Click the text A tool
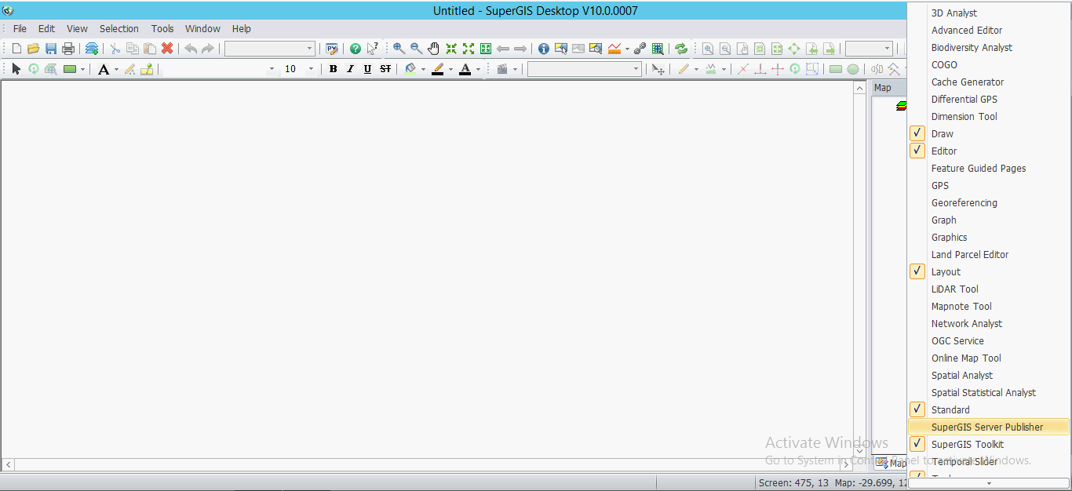Viewport: 1072px width, 491px height. (x=104, y=69)
